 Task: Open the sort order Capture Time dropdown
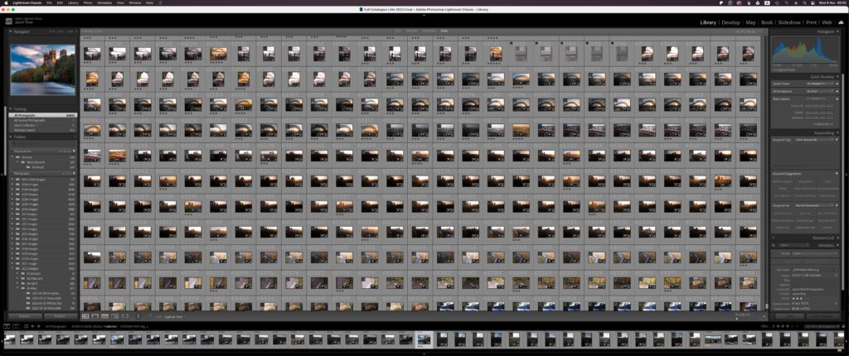tap(174, 316)
